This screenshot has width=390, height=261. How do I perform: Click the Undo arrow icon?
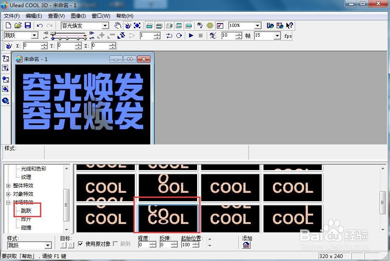40,26
